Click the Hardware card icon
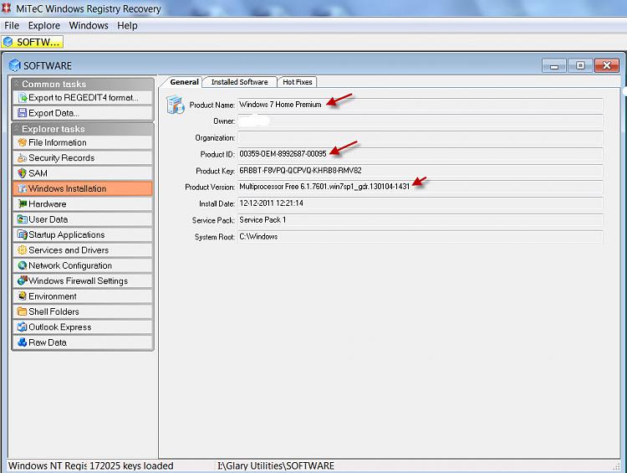The width and height of the screenshot is (627, 473). 23,204
